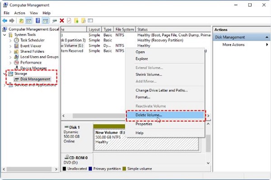Choose Open in the context menu
Image resolution: width=271 pixels, height=180 pixels.
165,52
